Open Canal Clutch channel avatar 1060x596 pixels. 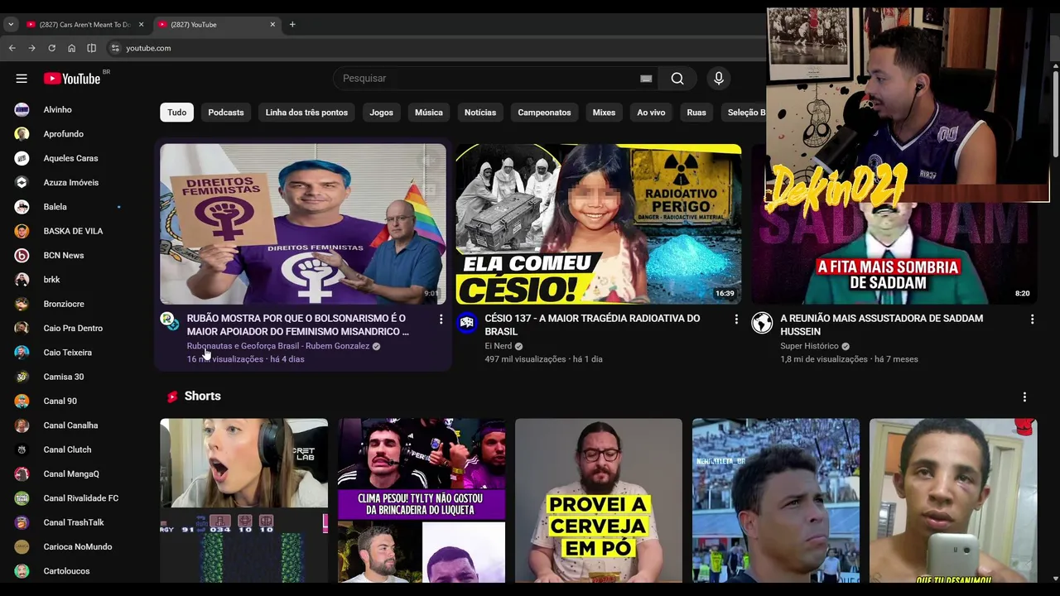click(22, 449)
